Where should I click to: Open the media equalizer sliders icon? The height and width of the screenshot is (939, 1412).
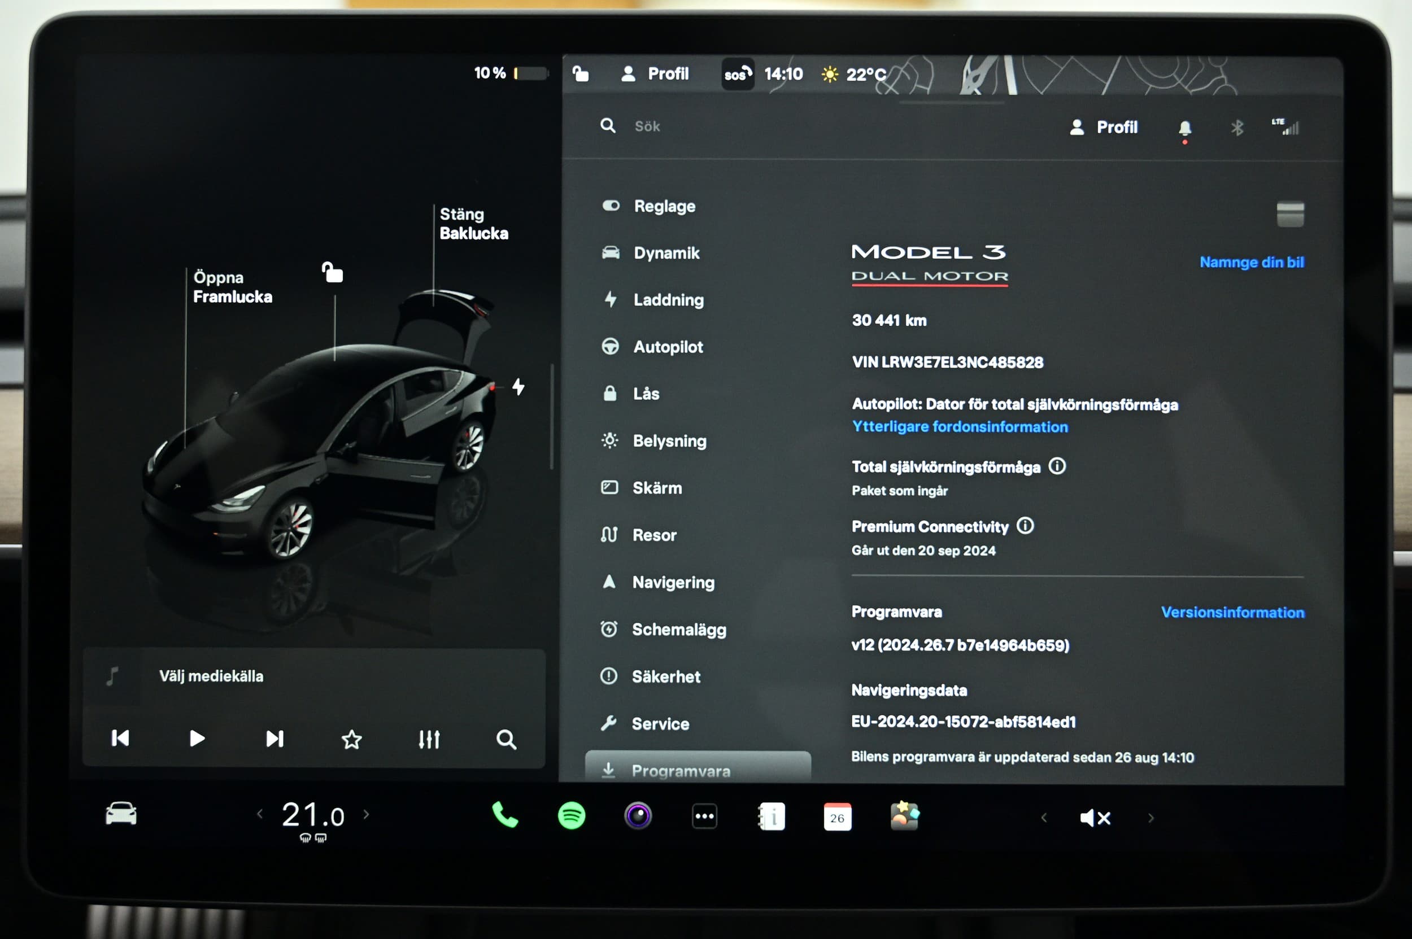429,740
